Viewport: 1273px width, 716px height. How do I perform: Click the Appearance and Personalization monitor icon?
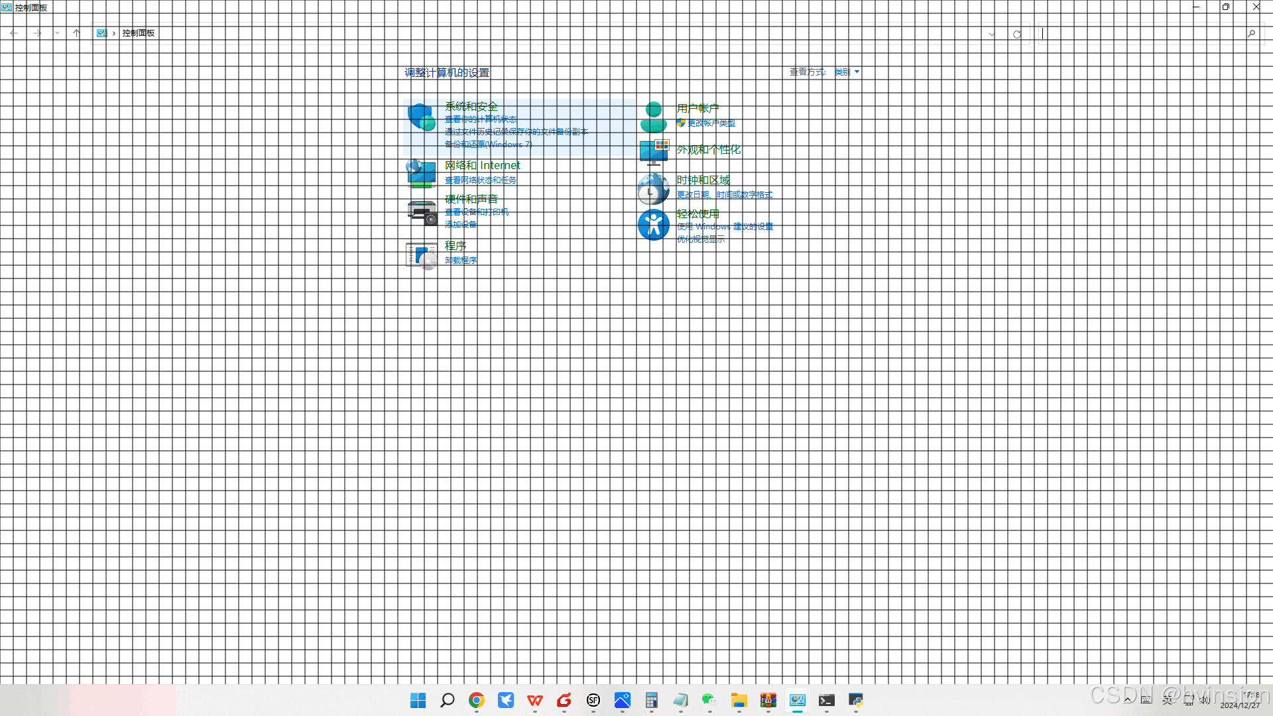[x=653, y=152]
